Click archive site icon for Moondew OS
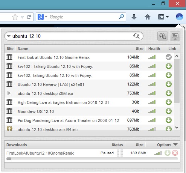Screen dimensions: 186x173 tap(9, 111)
